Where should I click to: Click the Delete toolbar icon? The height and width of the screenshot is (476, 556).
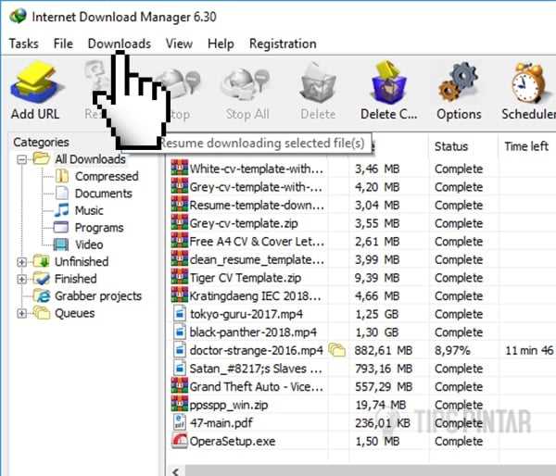(318, 83)
